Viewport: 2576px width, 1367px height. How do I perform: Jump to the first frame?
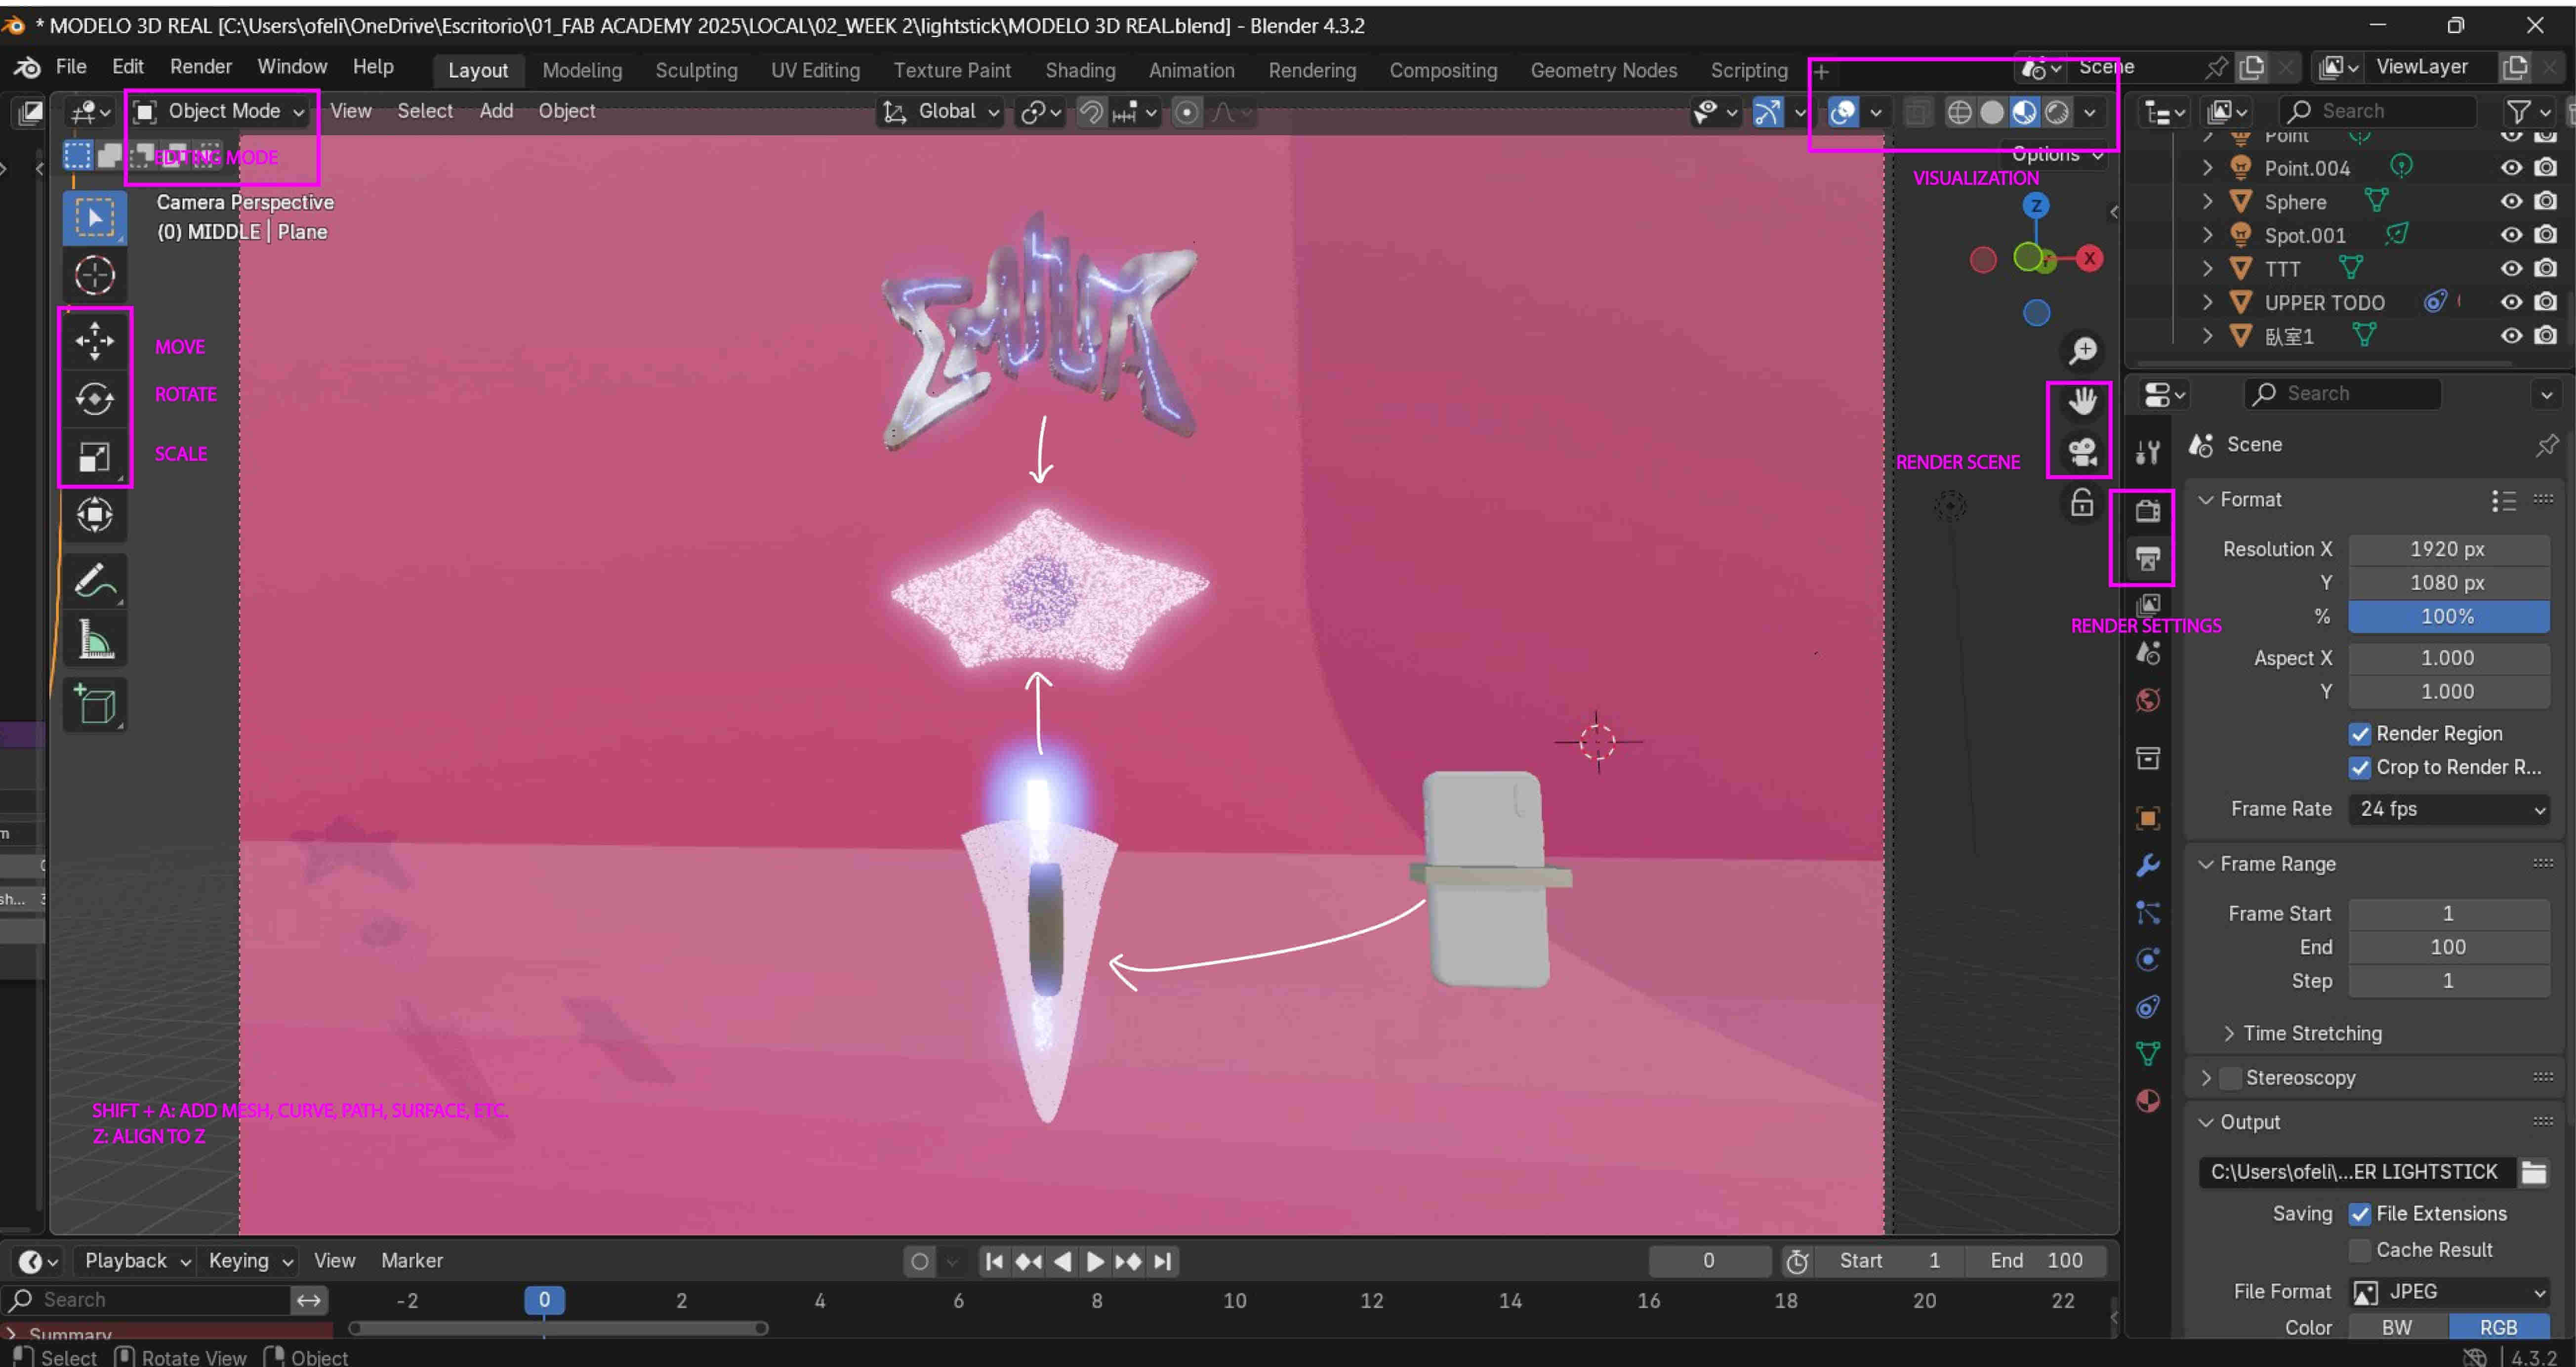[x=994, y=1262]
